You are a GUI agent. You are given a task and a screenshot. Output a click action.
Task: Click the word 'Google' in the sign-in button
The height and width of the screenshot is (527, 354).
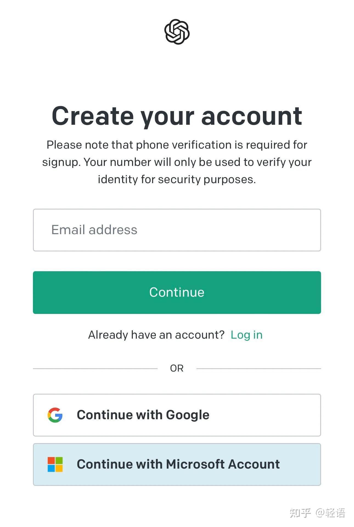[x=187, y=415]
